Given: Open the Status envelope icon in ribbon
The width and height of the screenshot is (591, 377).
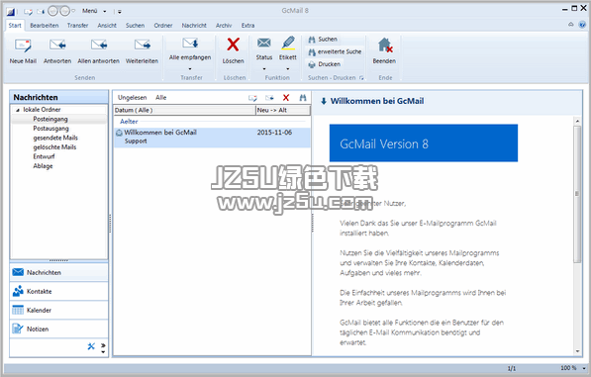Looking at the screenshot, I should 264,44.
